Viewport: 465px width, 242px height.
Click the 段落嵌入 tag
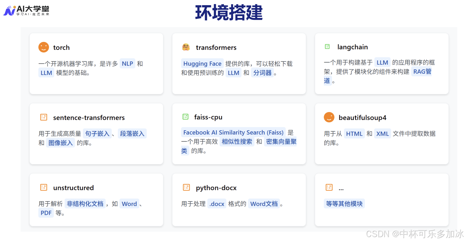[x=132, y=134]
